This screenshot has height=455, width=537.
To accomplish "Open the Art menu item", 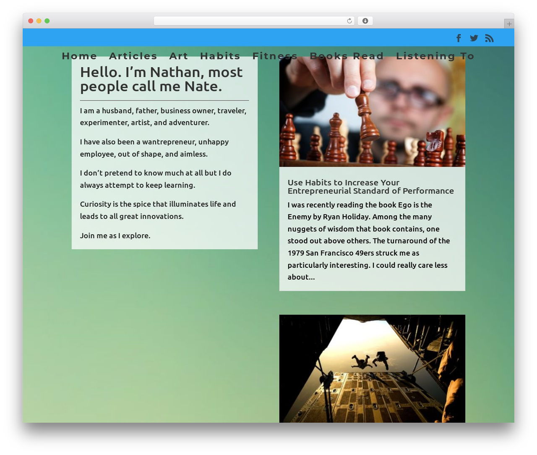I will pos(179,56).
